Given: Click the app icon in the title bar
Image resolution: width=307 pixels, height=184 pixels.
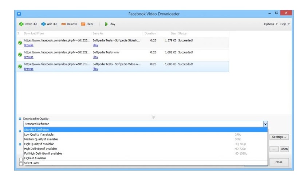Looking at the screenshot, I should [x=19, y=14].
